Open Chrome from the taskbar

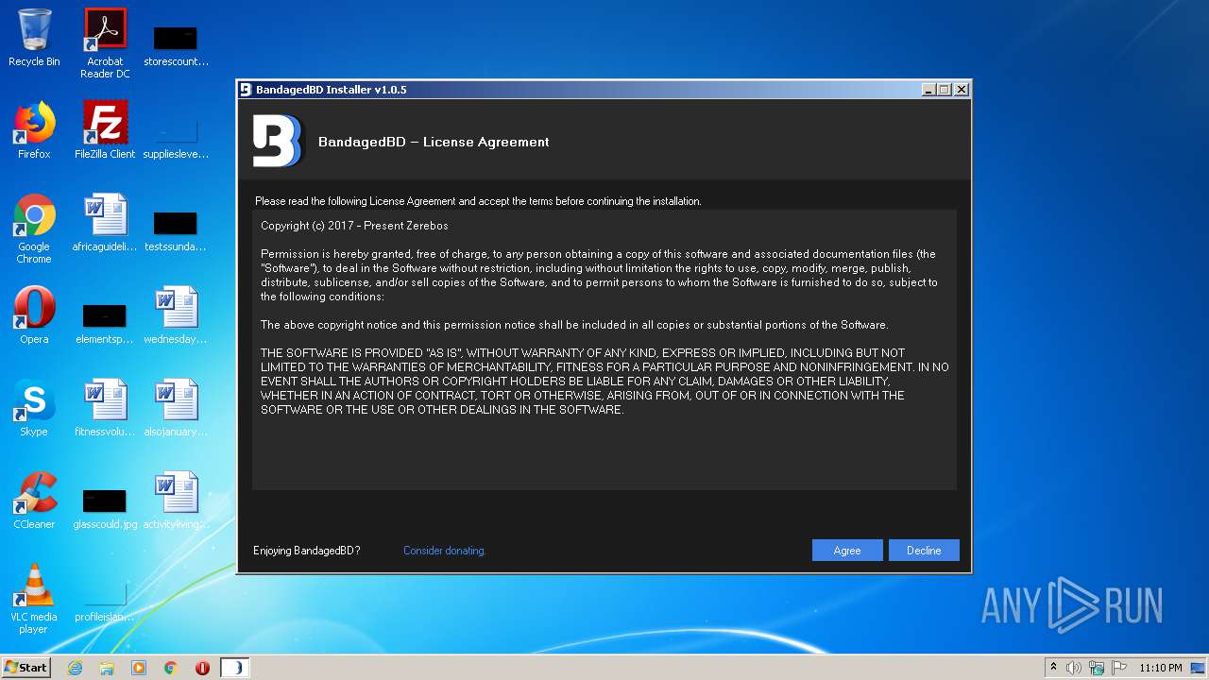tap(171, 668)
